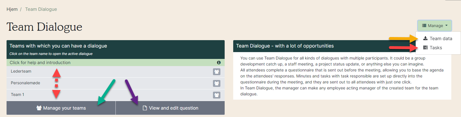The height and width of the screenshot is (117, 461).
Task: Open team members icon for Lederteam
Action: coord(217,72)
